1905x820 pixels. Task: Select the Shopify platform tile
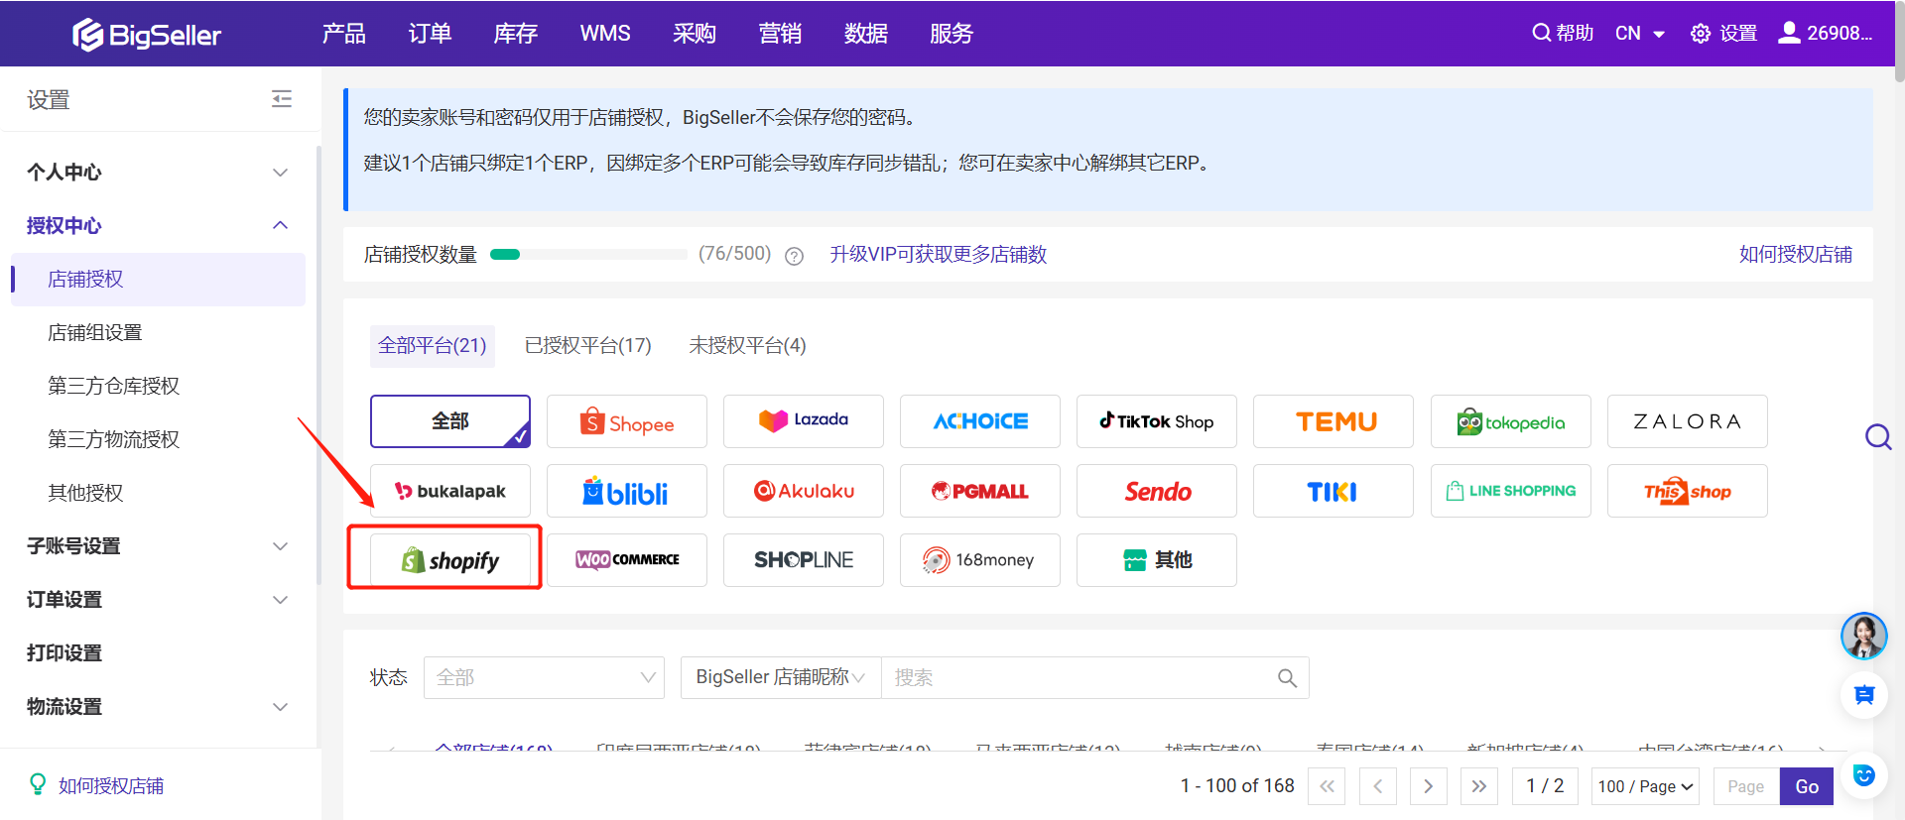[450, 560]
